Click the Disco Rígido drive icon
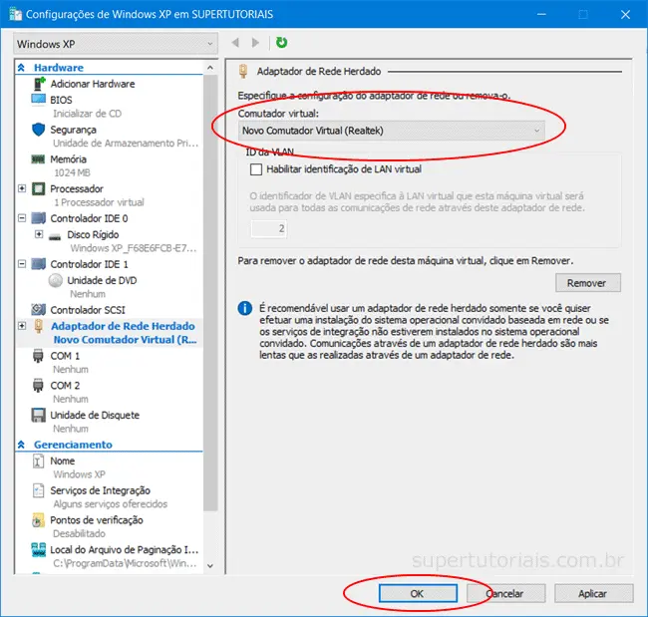 (x=55, y=236)
